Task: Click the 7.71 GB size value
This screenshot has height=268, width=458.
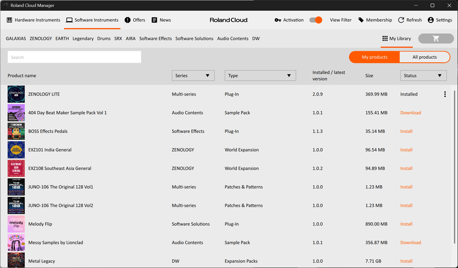Action: tap(373, 261)
